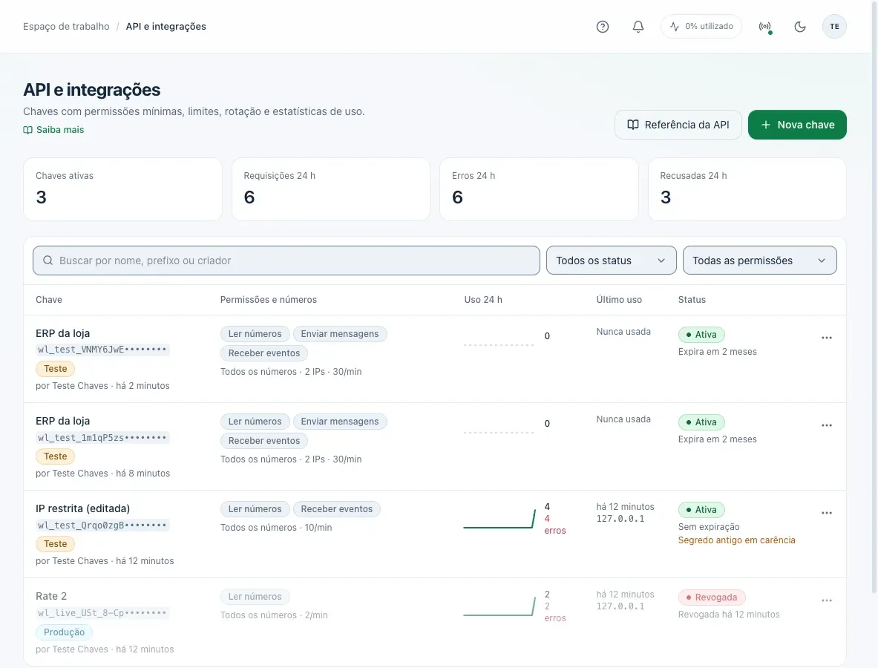Open actions menu for Rate 2 key
The width and height of the screenshot is (878, 668).
pos(827,600)
